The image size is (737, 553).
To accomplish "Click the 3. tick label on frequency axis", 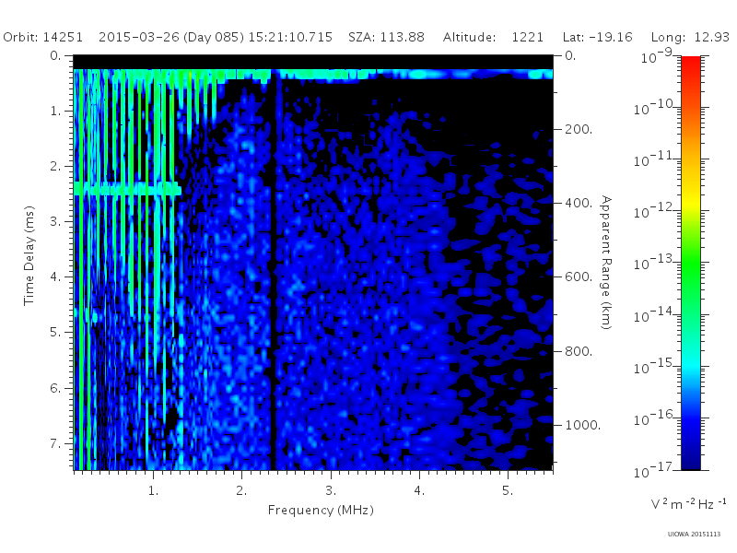I will click(x=331, y=490).
